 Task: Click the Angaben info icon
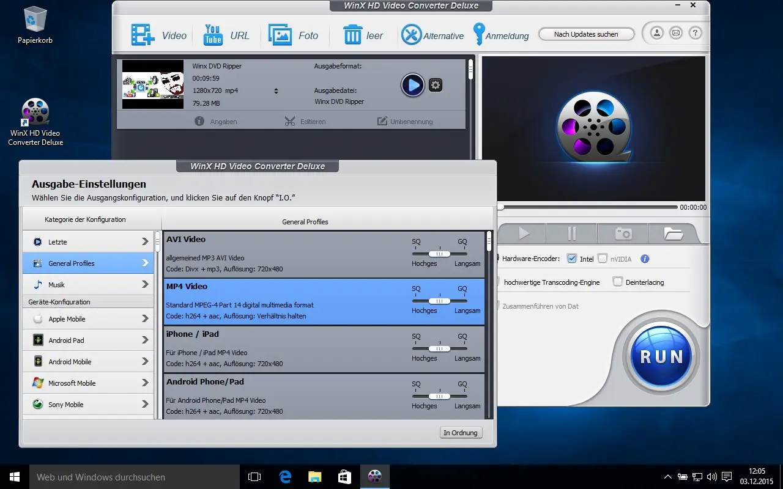[x=199, y=121]
